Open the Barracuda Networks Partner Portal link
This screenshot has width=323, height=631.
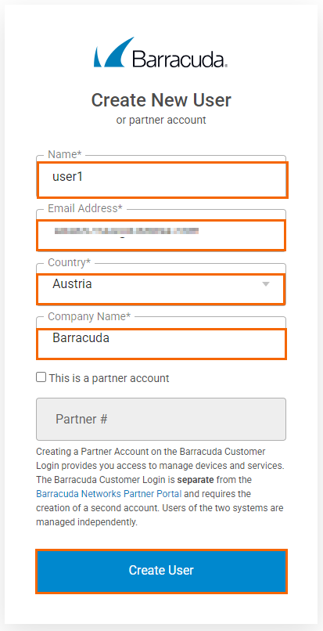click(x=109, y=493)
